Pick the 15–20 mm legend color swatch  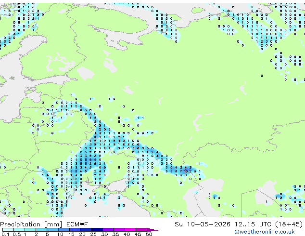point(75,230)
